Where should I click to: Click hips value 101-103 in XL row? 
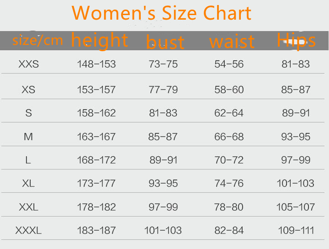coord(295,184)
